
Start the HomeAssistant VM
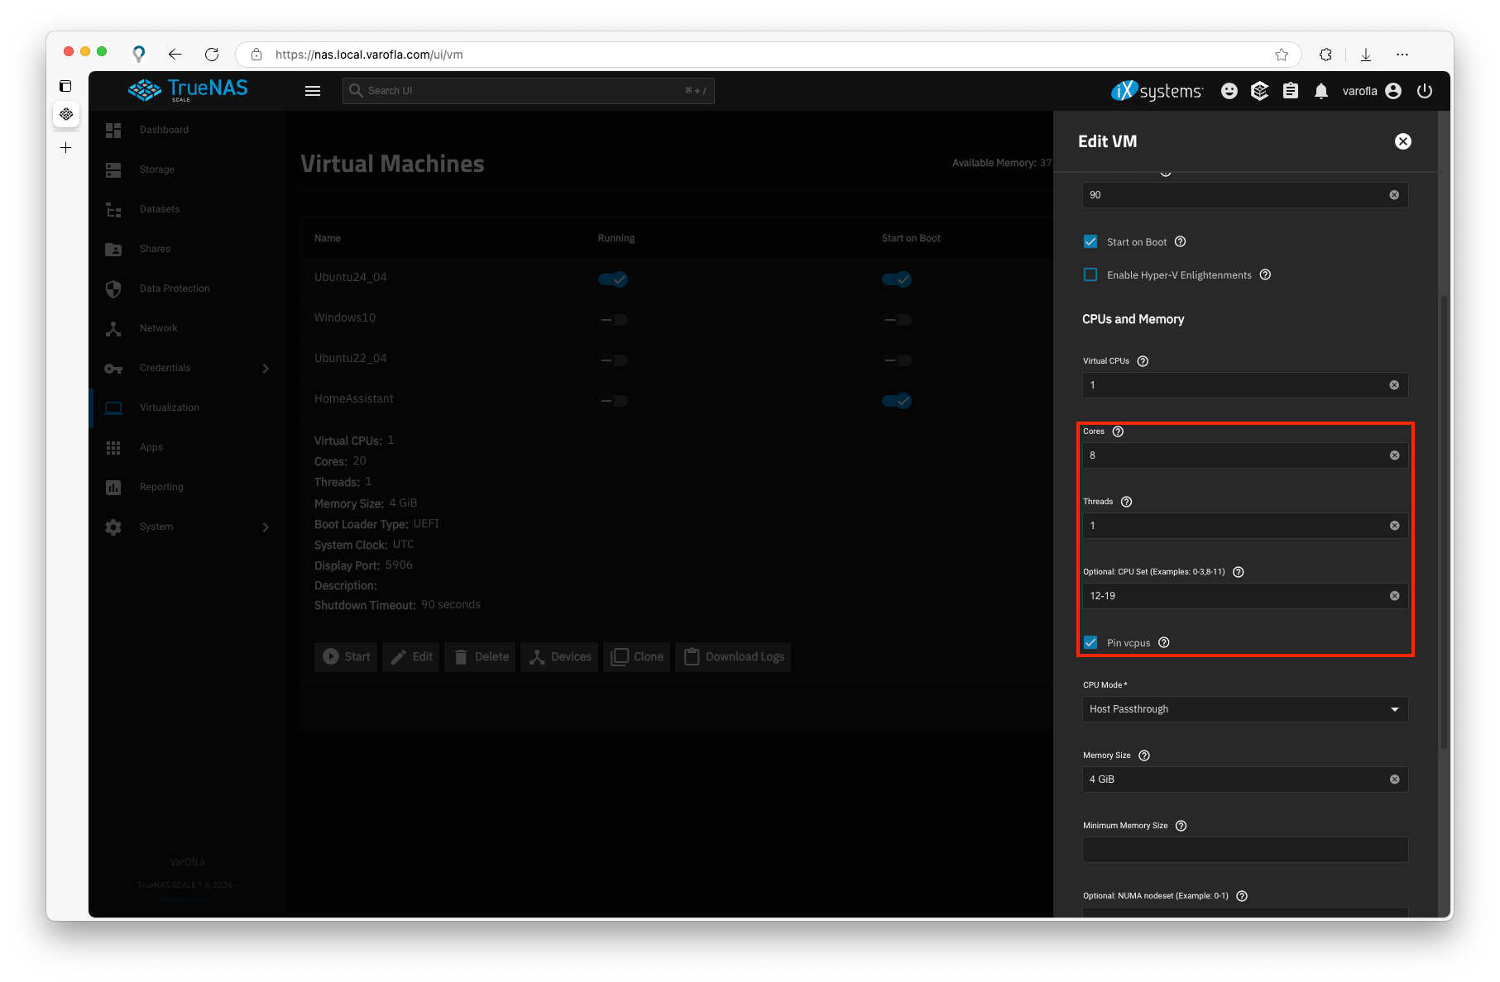[346, 657]
